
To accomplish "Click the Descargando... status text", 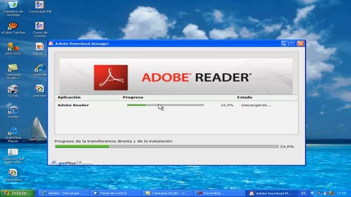I will pyautogui.click(x=256, y=105).
